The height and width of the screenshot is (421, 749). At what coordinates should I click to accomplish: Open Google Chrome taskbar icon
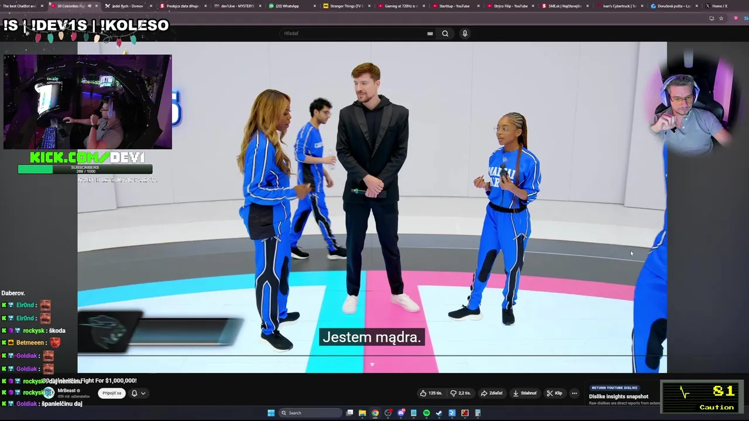[x=375, y=413]
